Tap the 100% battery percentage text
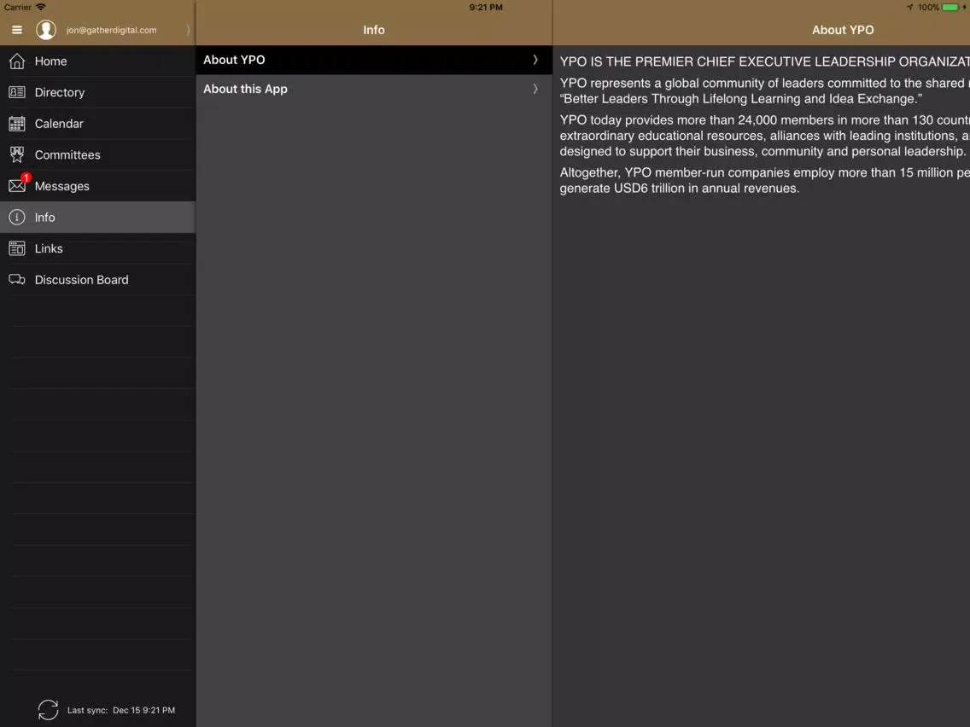970x727 pixels. point(928,8)
